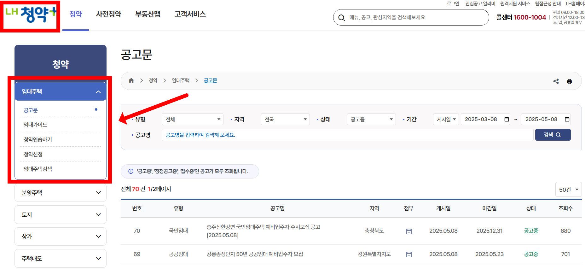Click the share icon
The image size is (585, 269).
click(x=556, y=81)
